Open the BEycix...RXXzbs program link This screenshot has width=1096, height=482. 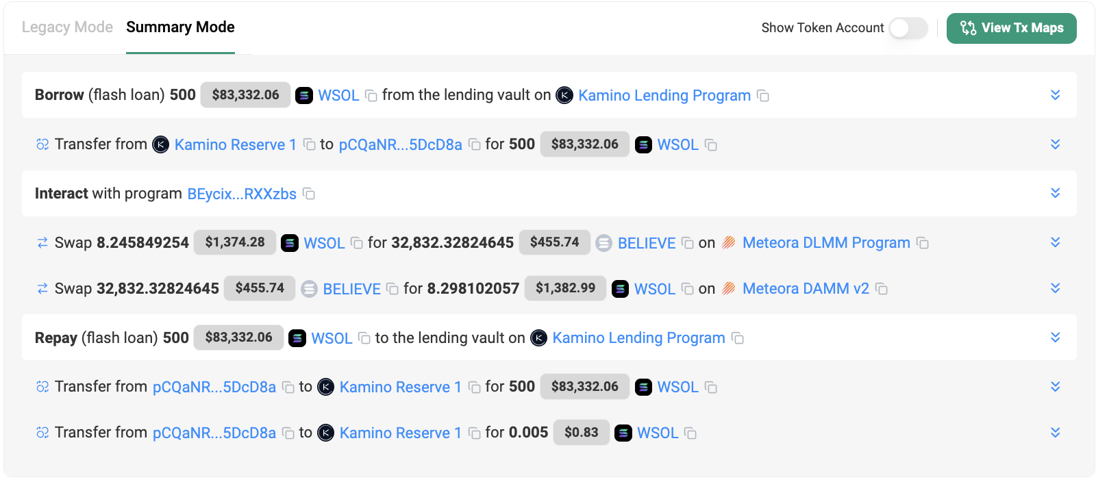click(x=242, y=194)
